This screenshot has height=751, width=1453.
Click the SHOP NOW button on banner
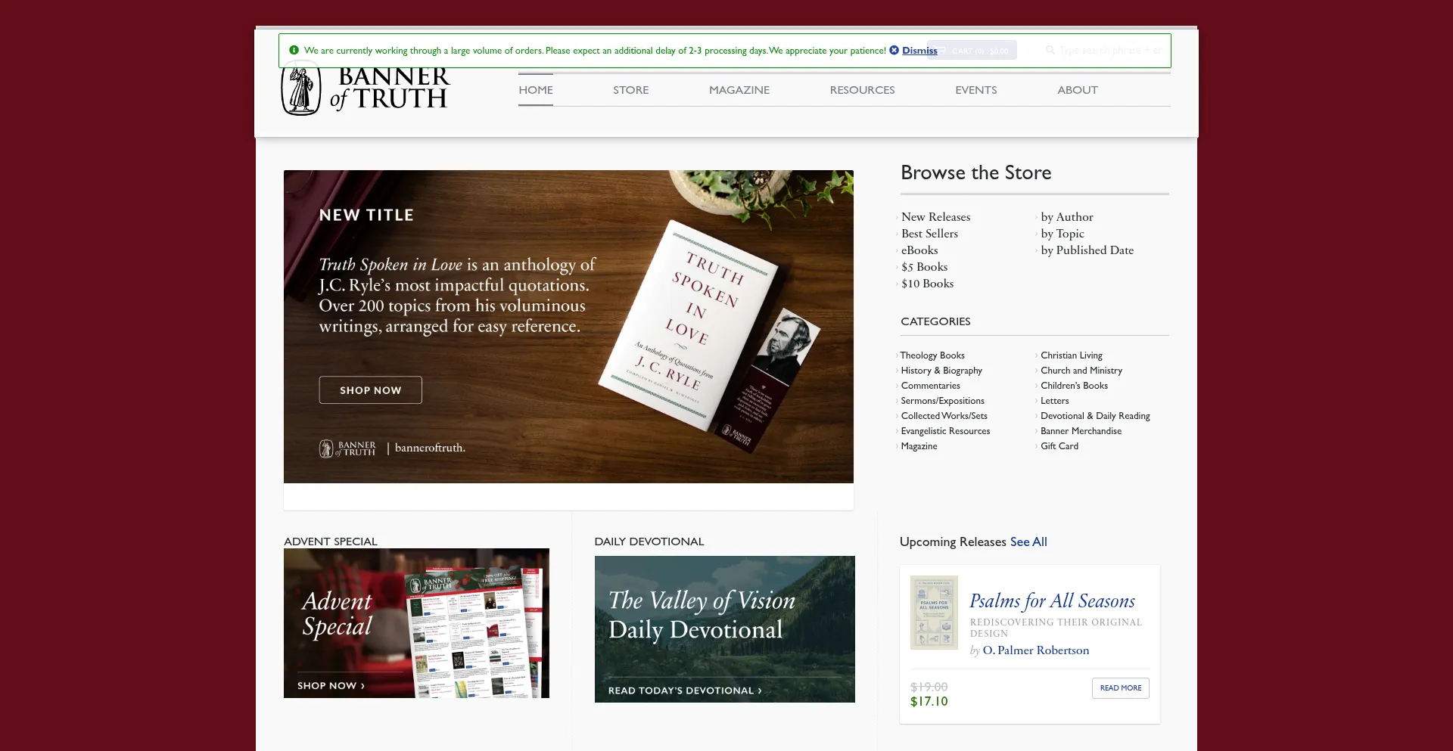(370, 390)
